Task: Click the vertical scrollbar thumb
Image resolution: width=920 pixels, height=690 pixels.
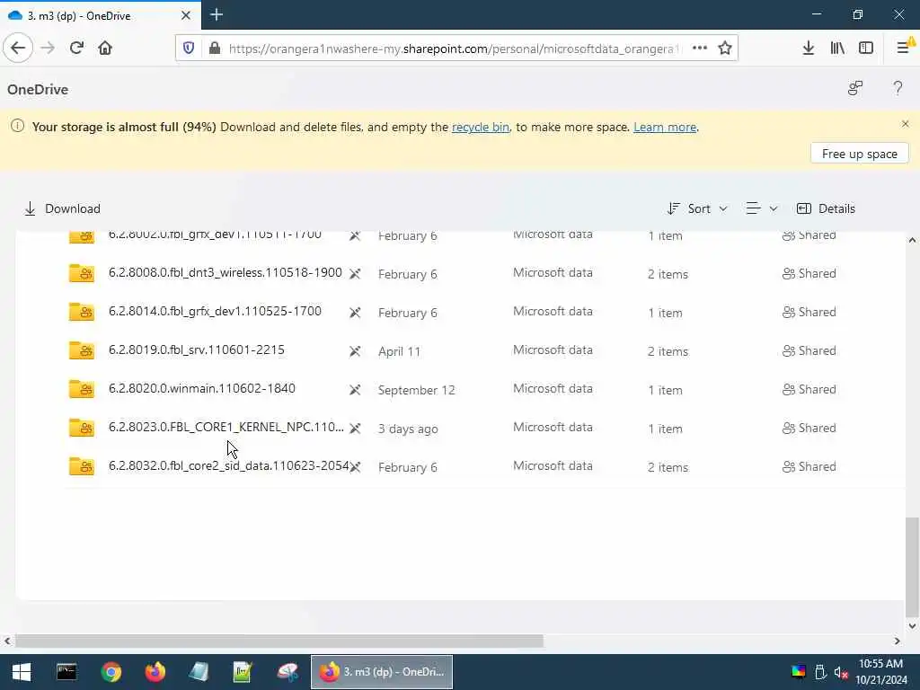Action: click(912, 566)
